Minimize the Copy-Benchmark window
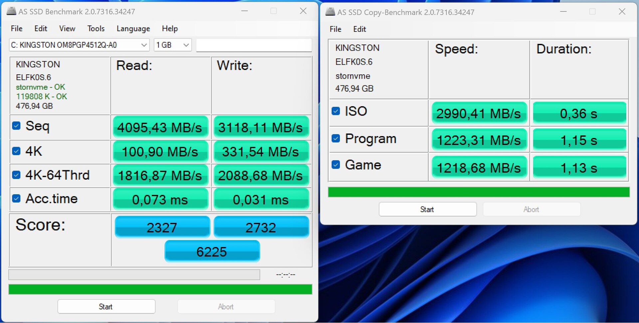This screenshot has height=323, width=639. coord(563,12)
